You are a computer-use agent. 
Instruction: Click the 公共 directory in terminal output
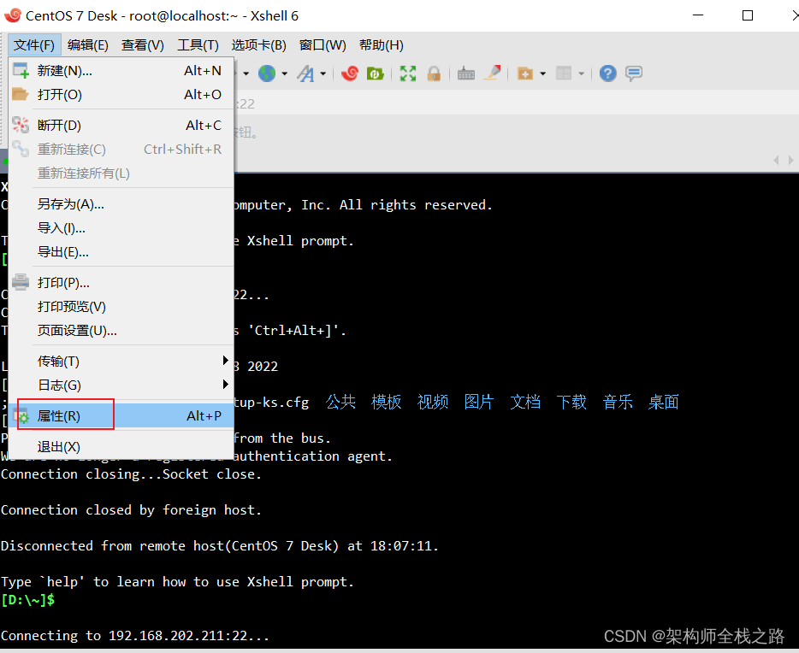pos(340,402)
